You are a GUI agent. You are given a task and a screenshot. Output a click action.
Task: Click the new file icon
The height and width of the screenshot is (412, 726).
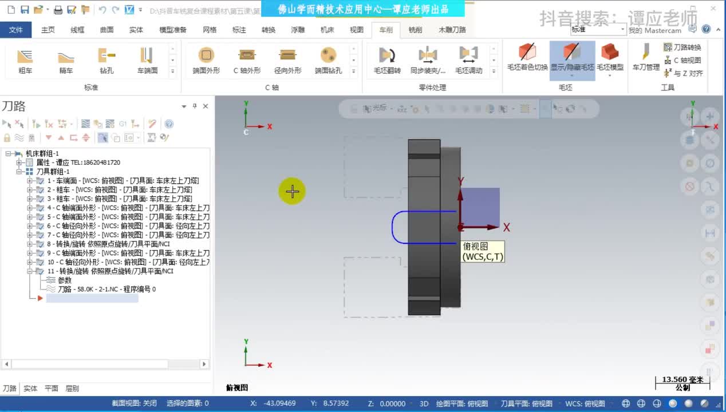pyautogui.click(x=10, y=10)
